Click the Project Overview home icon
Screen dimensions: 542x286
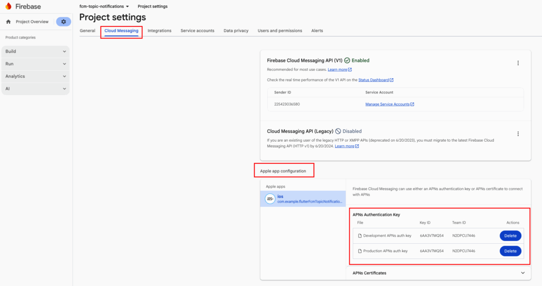point(8,22)
